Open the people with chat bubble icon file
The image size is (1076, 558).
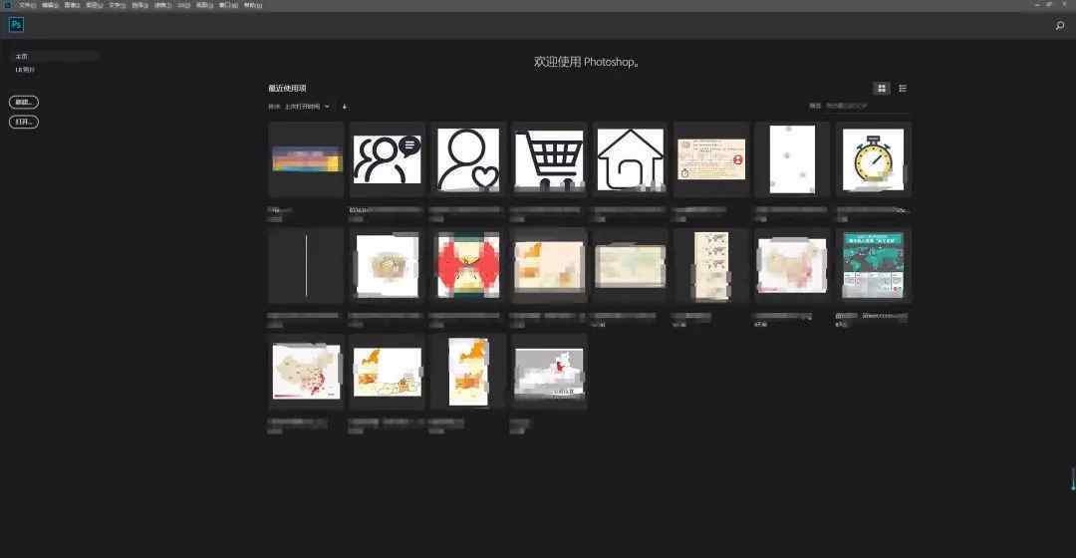[x=387, y=159]
